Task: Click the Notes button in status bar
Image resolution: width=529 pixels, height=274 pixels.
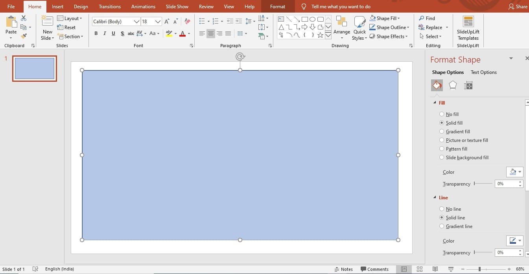Action: click(x=343, y=269)
